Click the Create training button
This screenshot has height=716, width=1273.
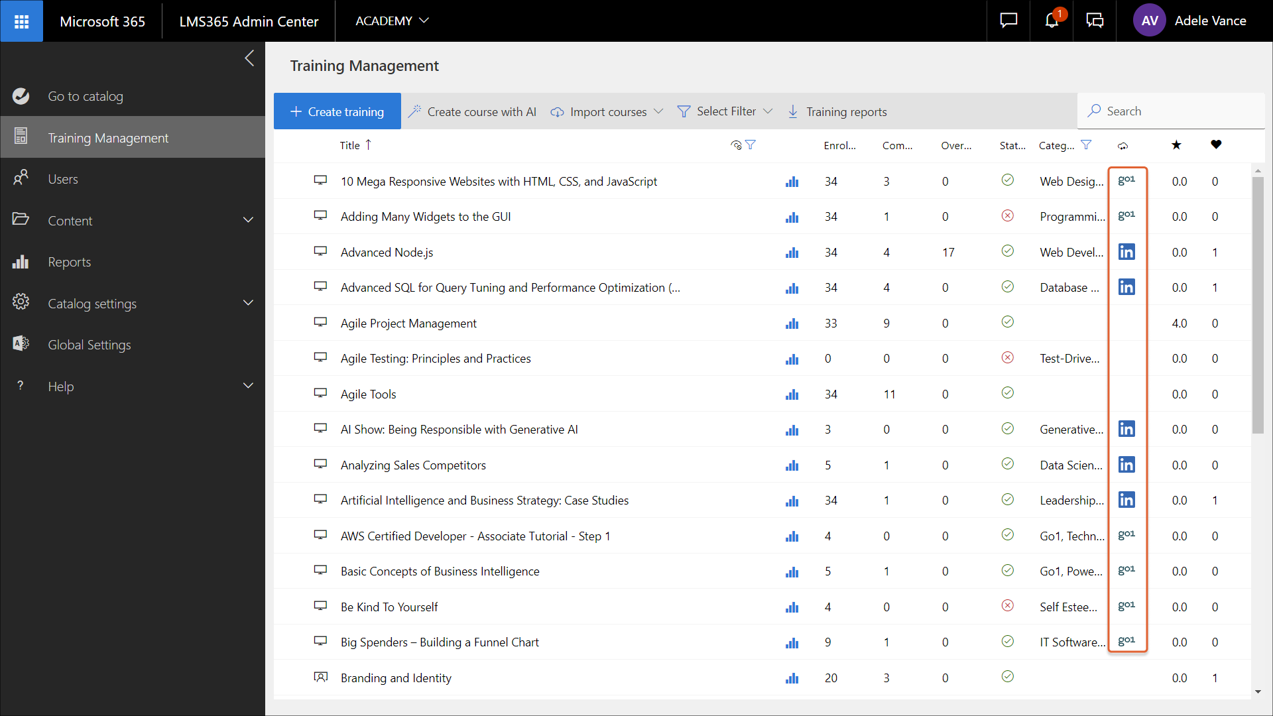pyautogui.click(x=337, y=111)
